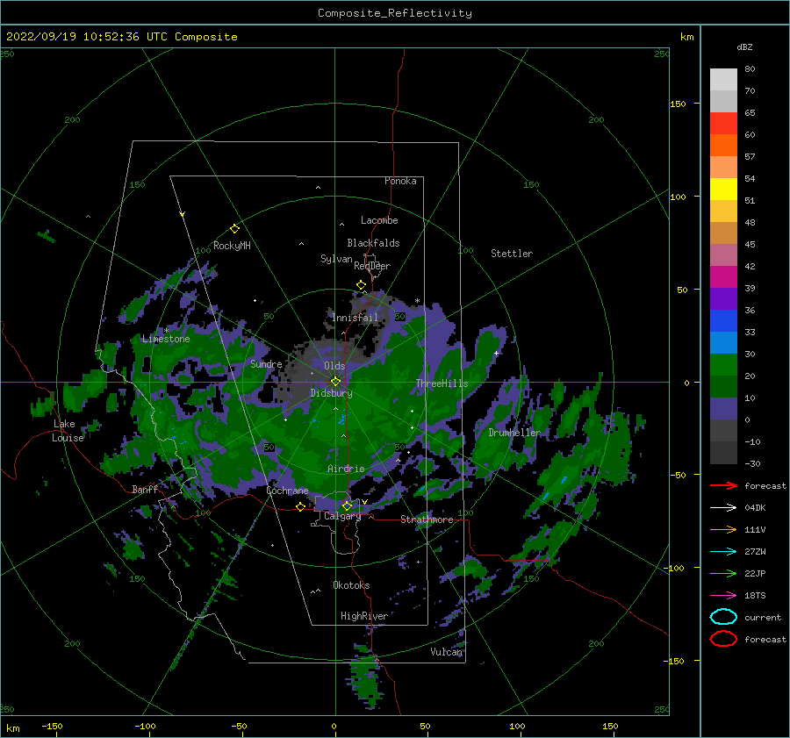Click the Stettler town label
This screenshot has height=738, width=790.
point(512,254)
